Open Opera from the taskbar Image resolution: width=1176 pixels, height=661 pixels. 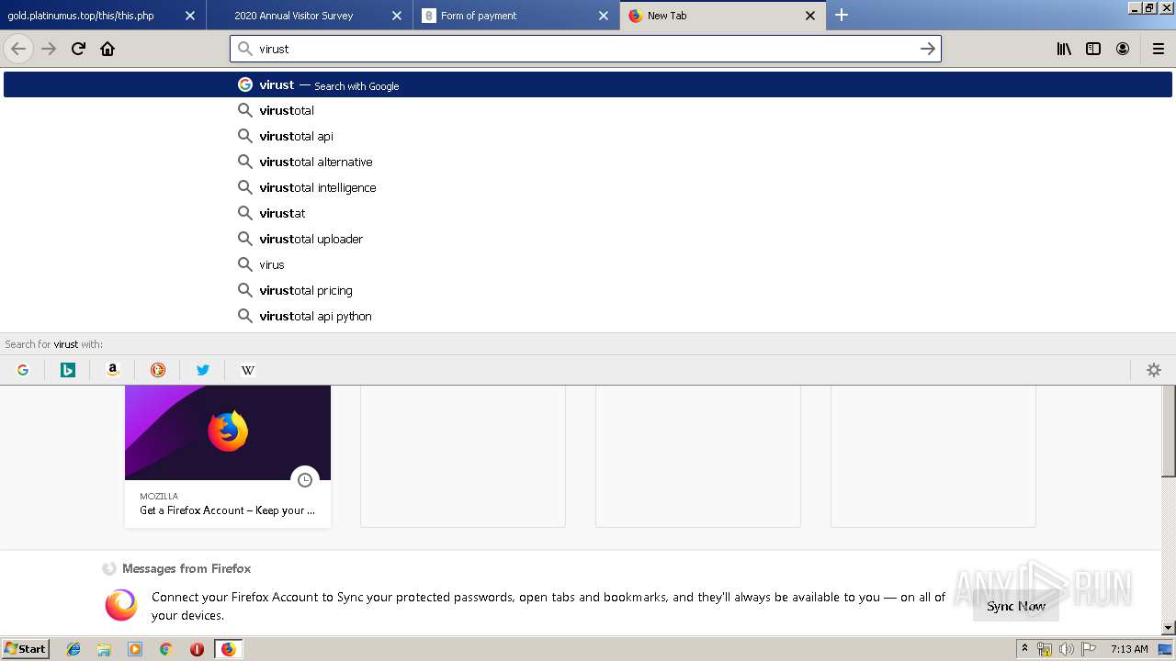[197, 649]
